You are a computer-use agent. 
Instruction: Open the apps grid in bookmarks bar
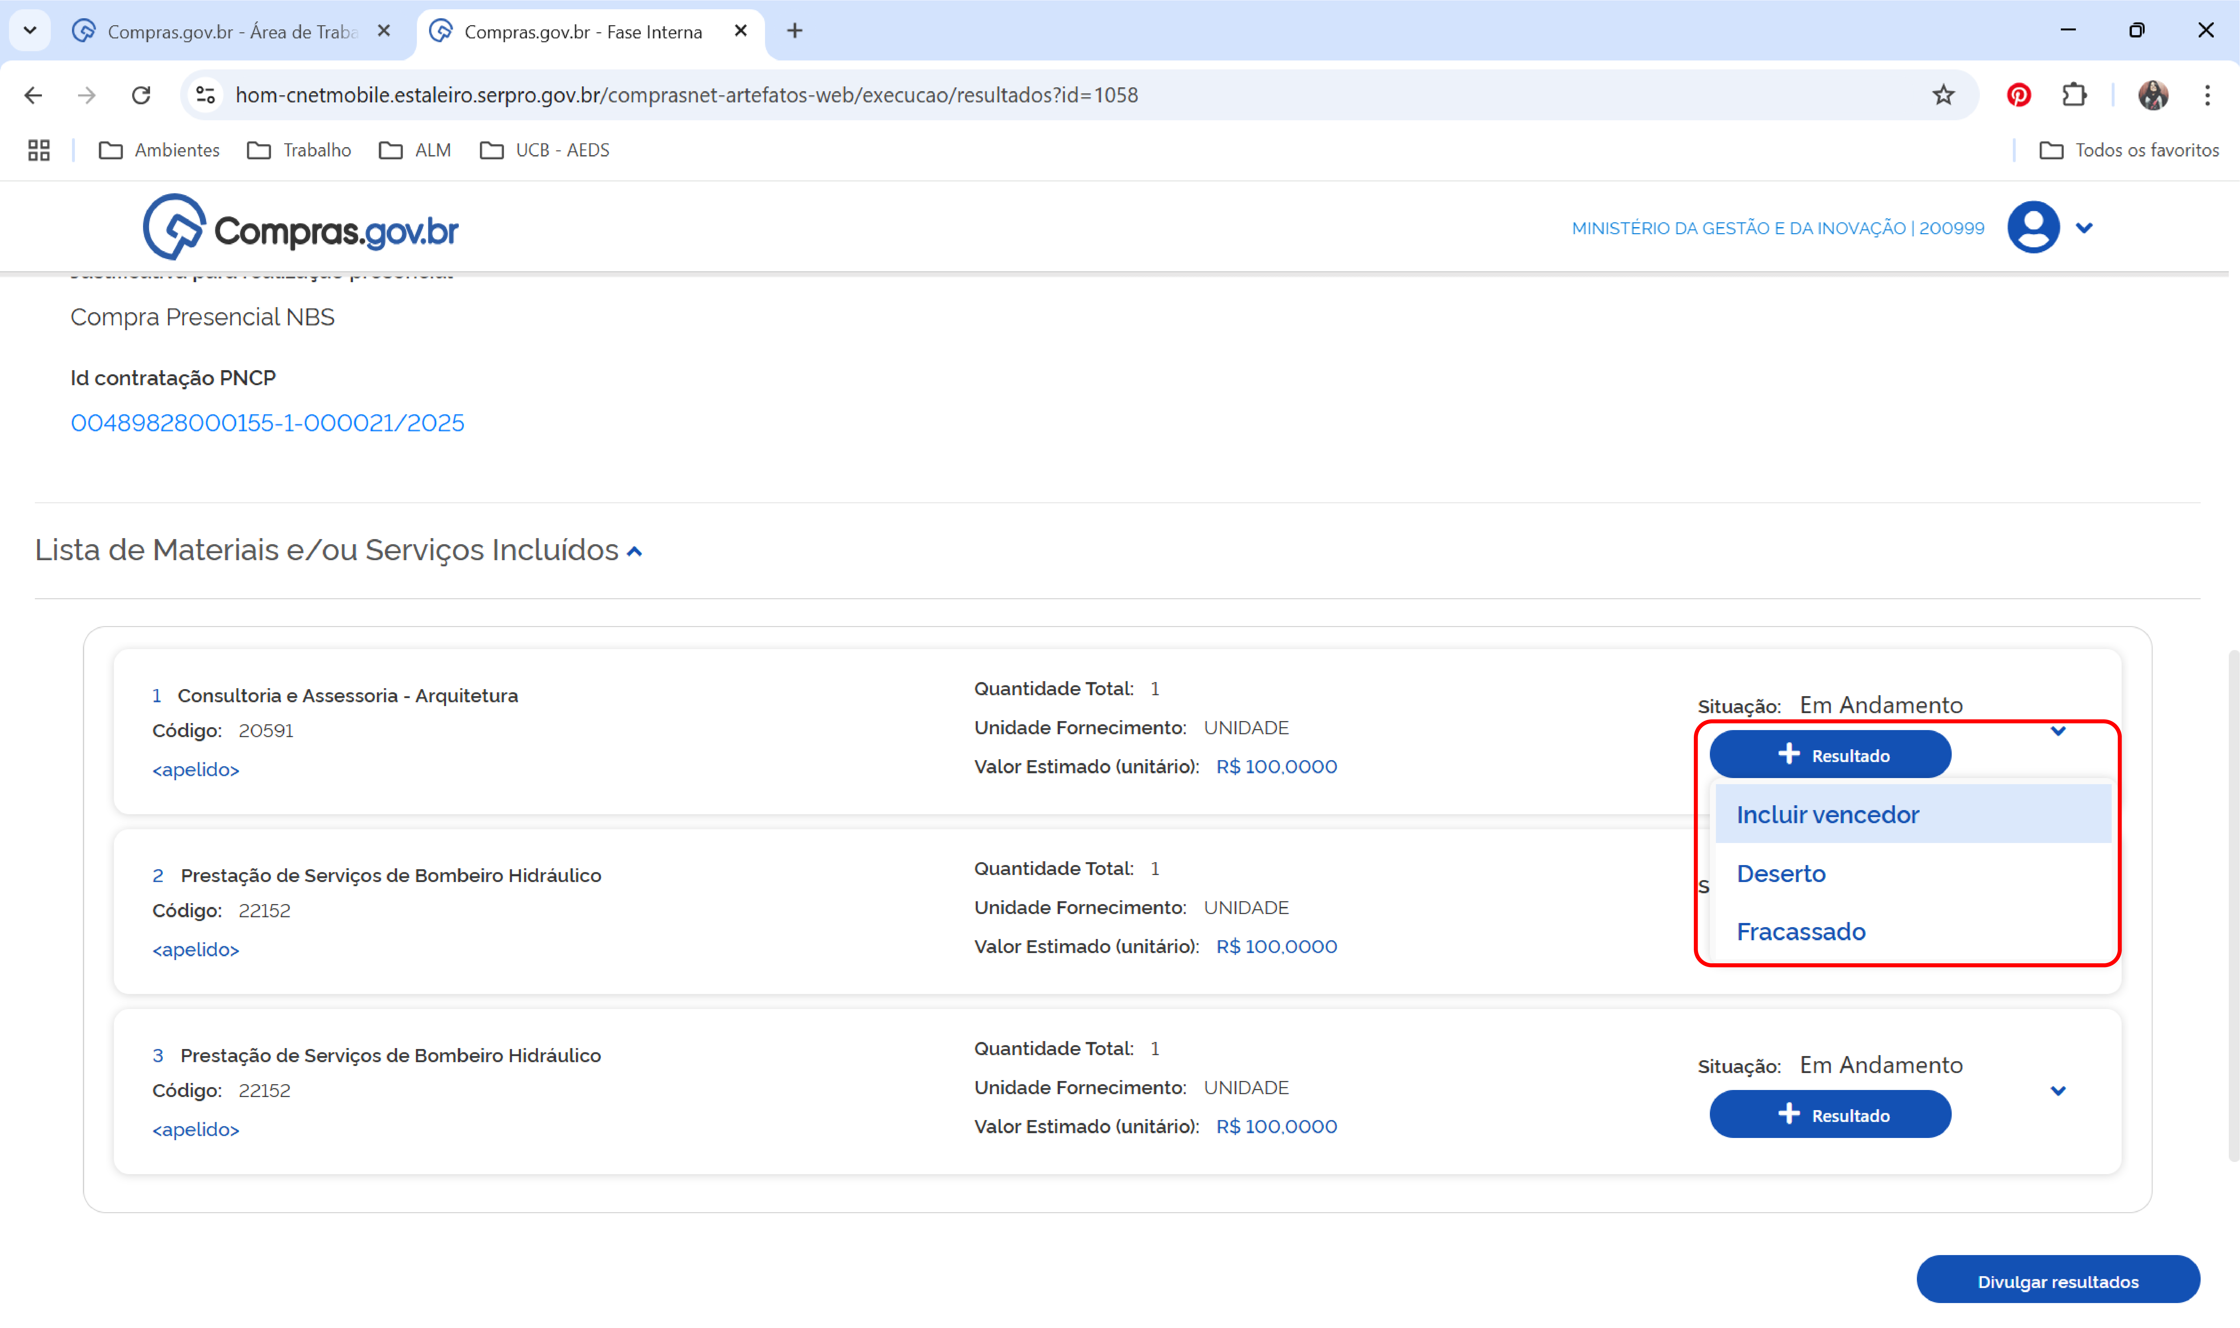pos(38,150)
